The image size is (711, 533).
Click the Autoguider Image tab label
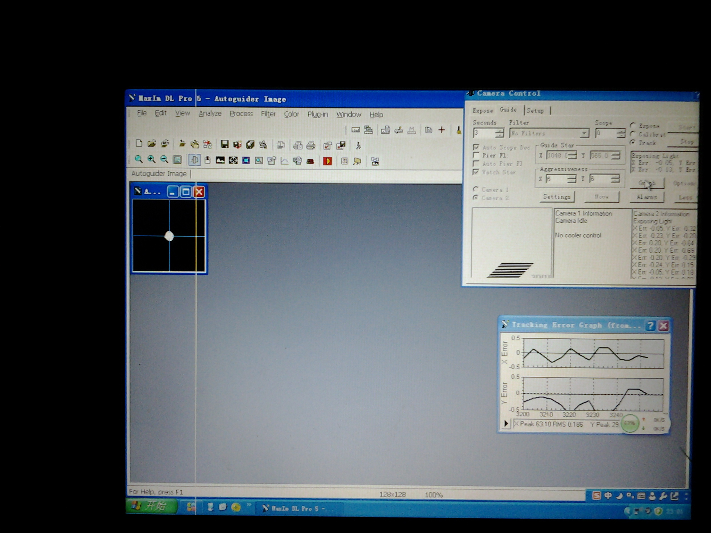coord(159,174)
